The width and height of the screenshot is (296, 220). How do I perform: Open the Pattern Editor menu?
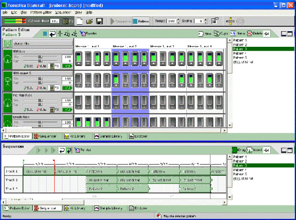pyautogui.click(x=41, y=12)
